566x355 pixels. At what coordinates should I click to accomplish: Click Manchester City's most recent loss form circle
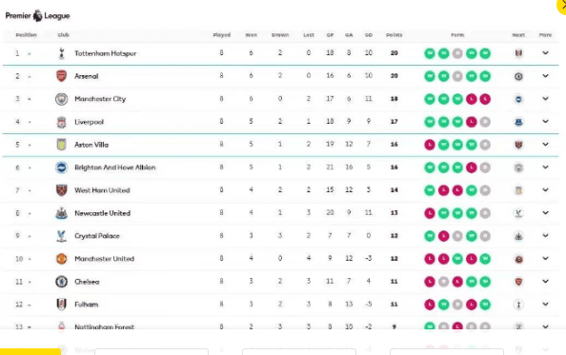coord(485,99)
